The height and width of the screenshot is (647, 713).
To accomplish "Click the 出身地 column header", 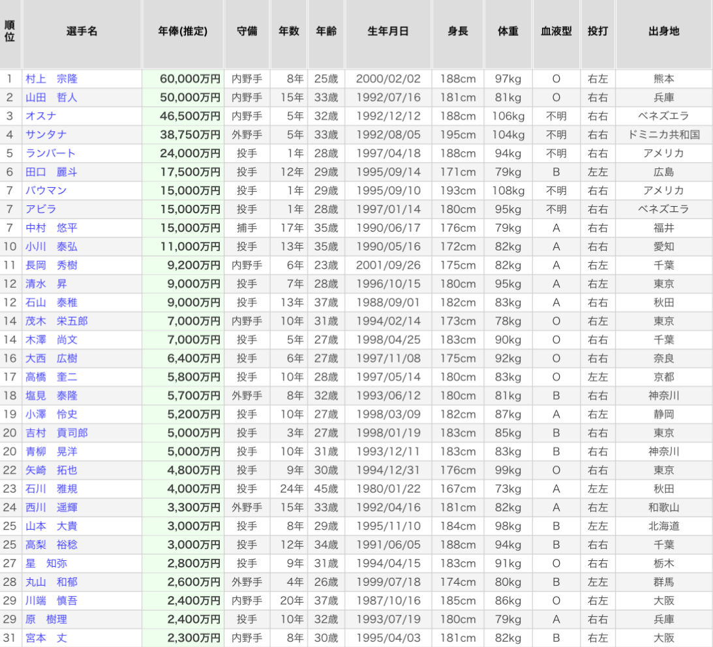I will tap(663, 31).
